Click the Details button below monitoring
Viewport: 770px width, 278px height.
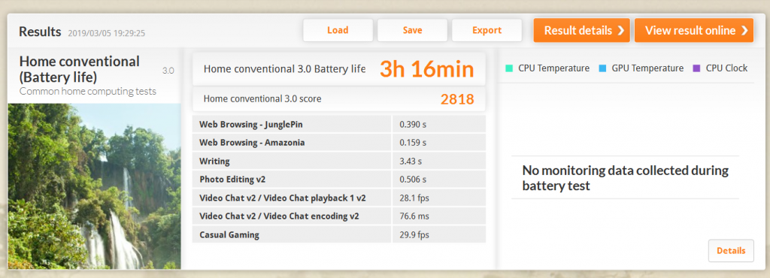(731, 250)
